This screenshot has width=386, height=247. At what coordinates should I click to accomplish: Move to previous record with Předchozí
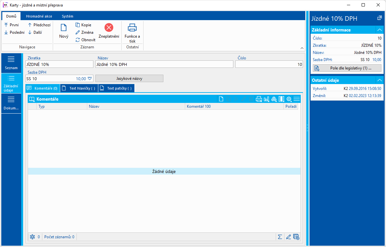39,25
